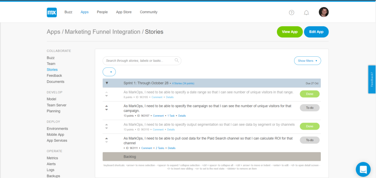
Task: Open the user profile avatar
Action: point(324,12)
